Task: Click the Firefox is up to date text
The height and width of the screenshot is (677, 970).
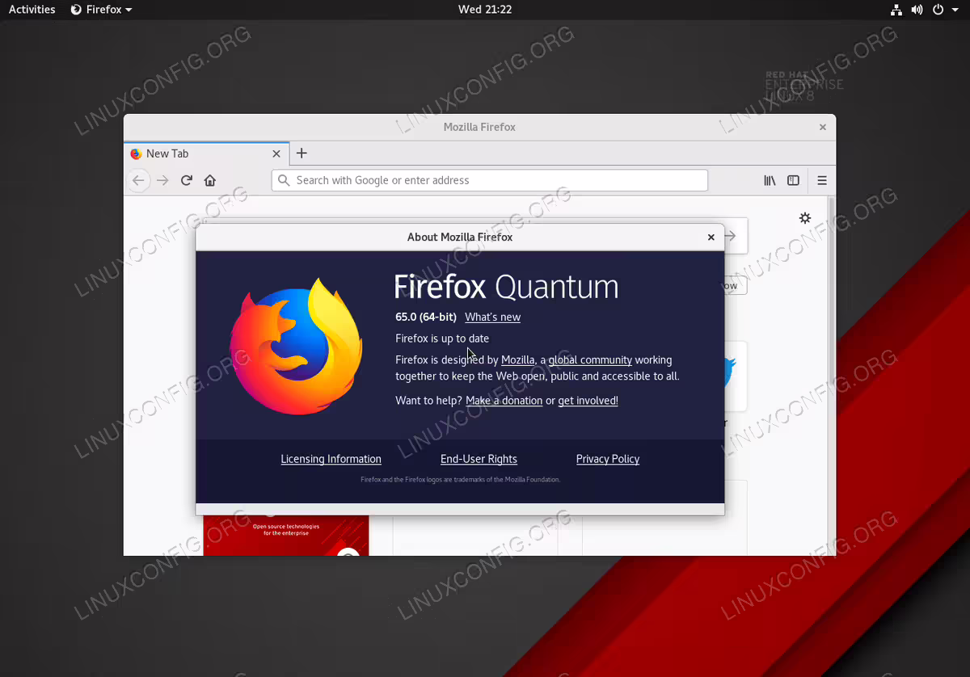Action: click(x=442, y=338)
